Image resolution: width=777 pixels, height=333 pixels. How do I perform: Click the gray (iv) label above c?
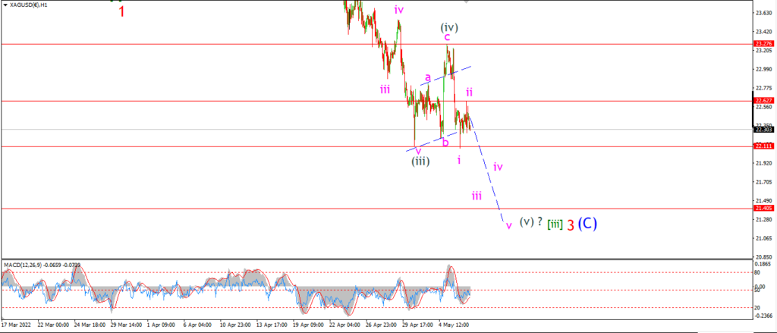[449, 27]
